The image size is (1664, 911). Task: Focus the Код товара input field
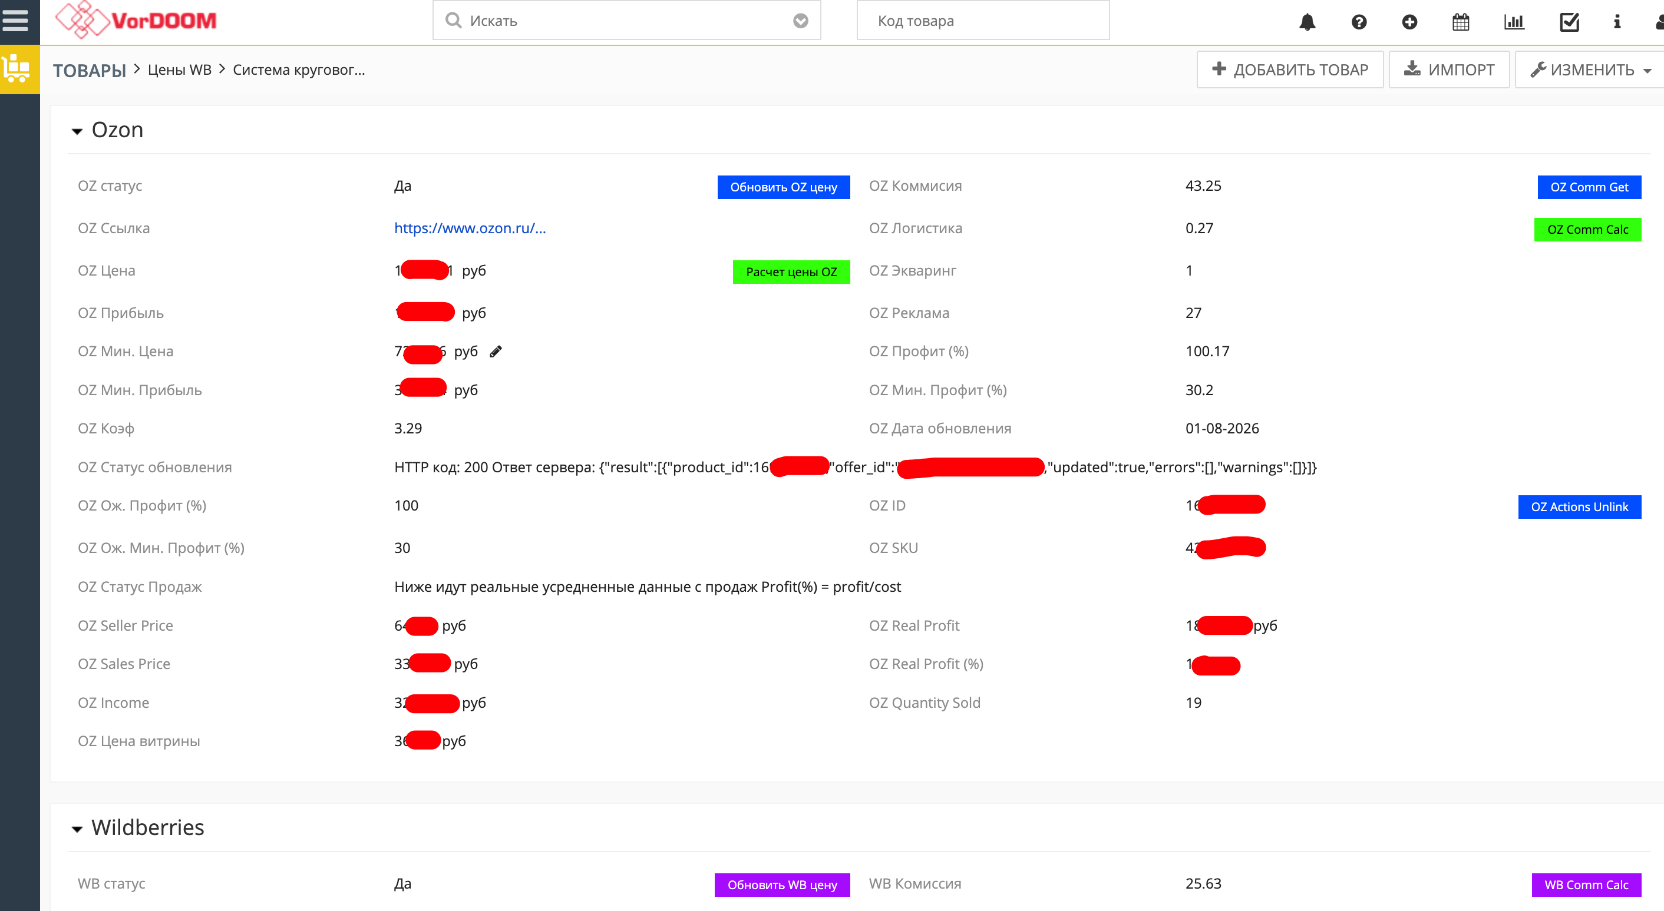(983, 21)
